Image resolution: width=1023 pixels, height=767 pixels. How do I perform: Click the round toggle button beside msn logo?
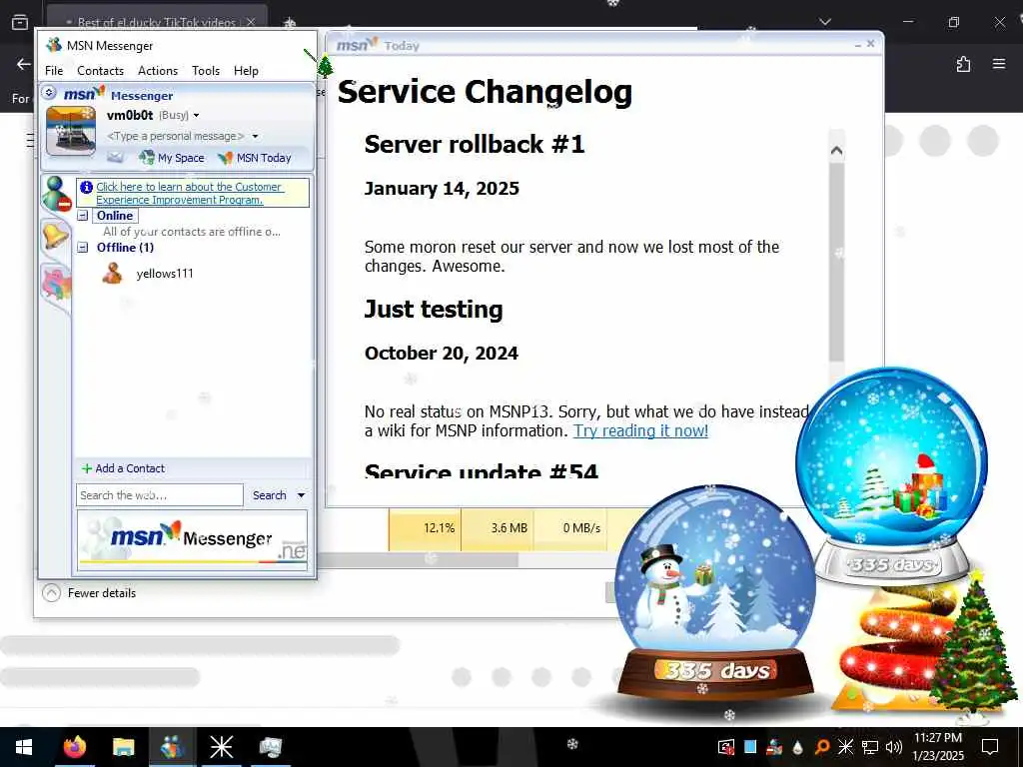49,93
